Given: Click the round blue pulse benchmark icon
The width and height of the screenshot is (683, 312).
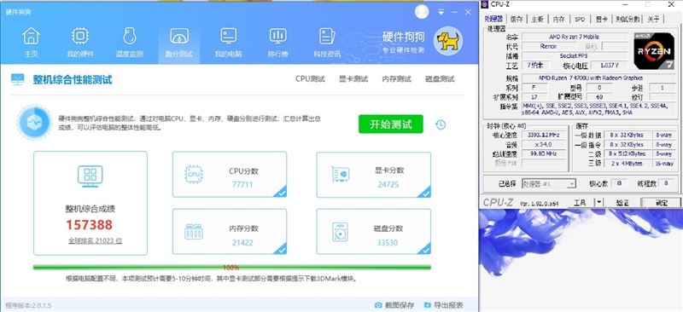Looking at the screenshot, I should click(x=35, y=122).
